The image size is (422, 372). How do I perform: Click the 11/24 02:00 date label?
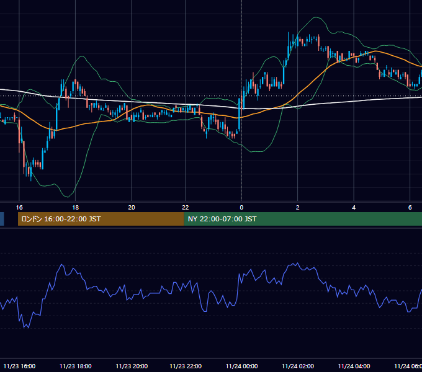[298, 366]
